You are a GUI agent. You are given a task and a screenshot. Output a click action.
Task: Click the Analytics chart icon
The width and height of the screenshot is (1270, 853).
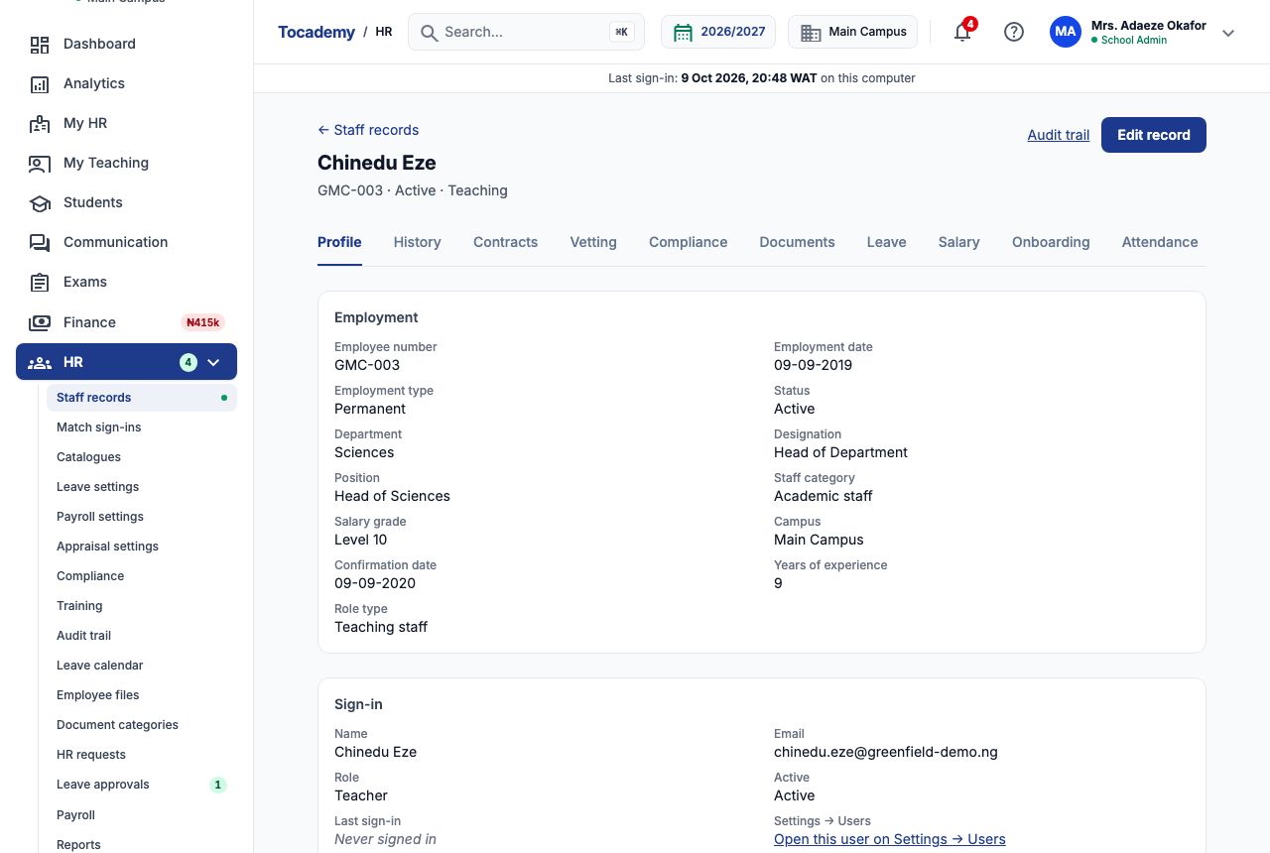[x=40, y=83]
